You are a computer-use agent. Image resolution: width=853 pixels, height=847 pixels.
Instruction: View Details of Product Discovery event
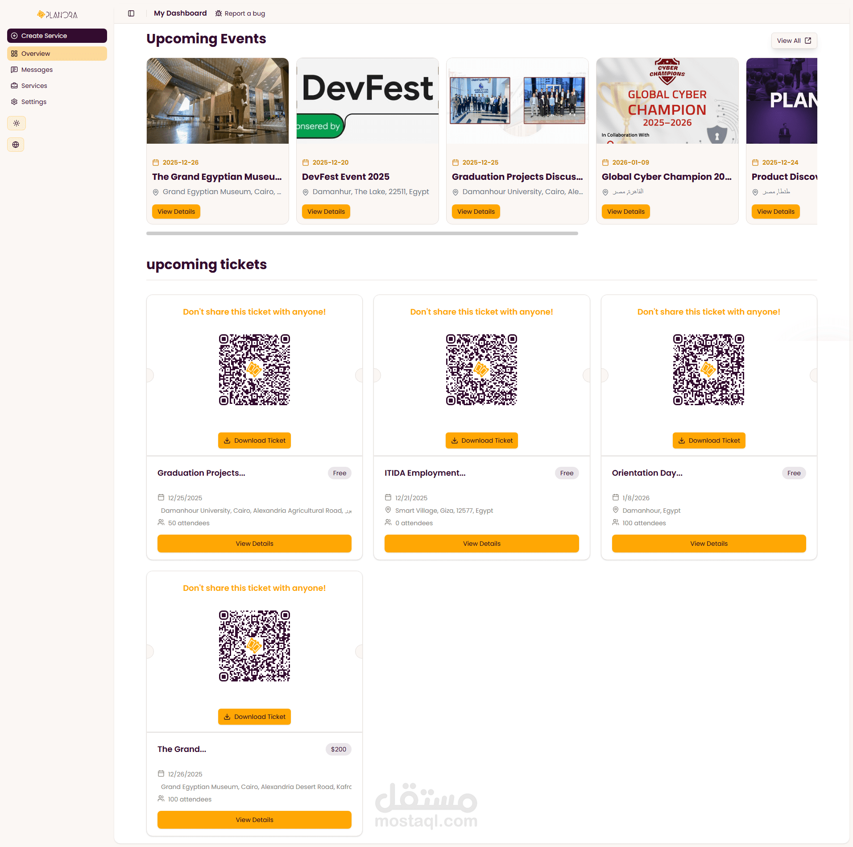coord(776,212)
